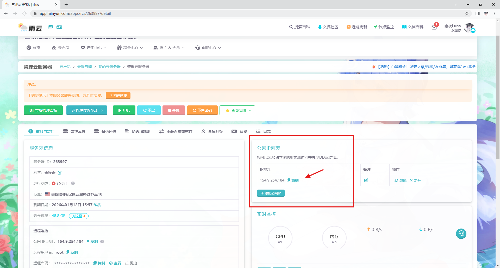Click the IP remark edit icon
500x268 pixels.
[366, 180]
